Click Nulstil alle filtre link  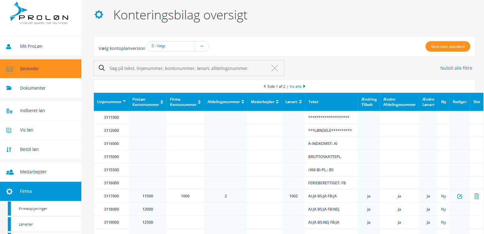click(456, 68)
